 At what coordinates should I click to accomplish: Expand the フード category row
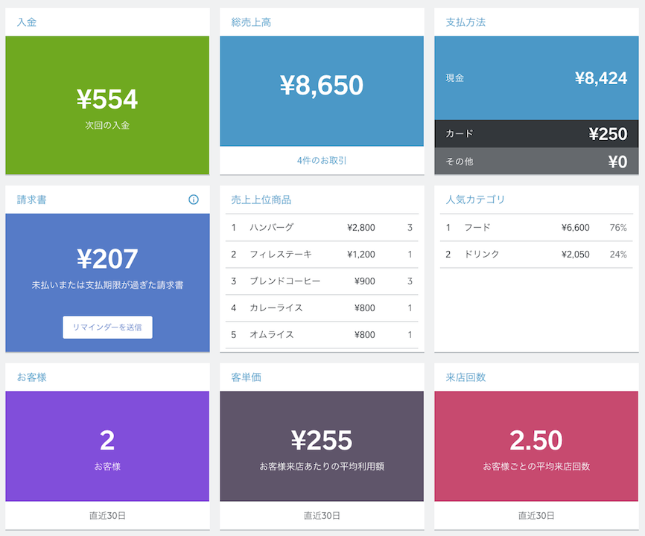pyautogui.click(x=537, y=228)
